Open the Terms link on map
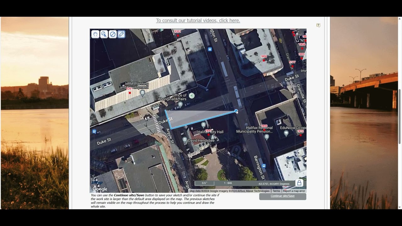The height and width of the screenshot is (226, 402). click(276, 191)
